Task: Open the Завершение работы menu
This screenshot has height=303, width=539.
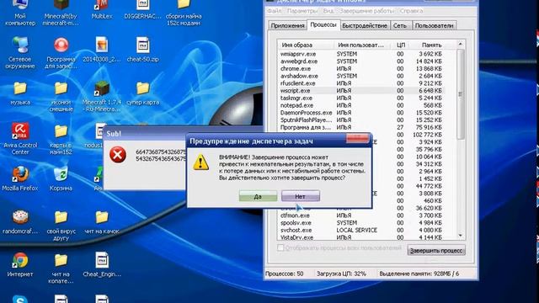Action: click(x=366, y=11)
